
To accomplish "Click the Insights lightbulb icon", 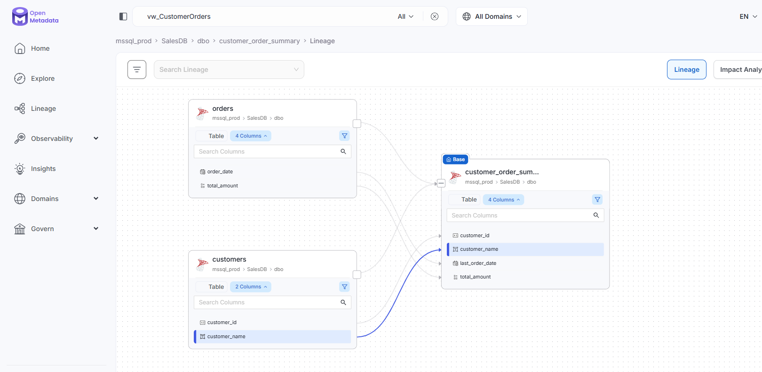I will click(x=20, y=169).
